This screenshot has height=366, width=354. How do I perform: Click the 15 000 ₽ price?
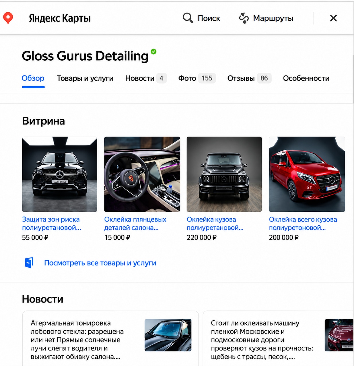point(117,238)
